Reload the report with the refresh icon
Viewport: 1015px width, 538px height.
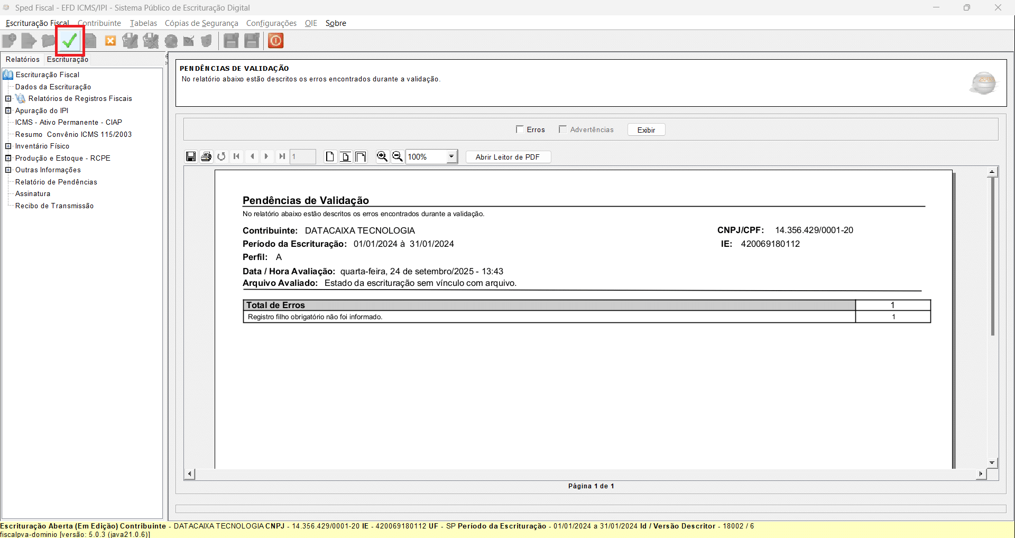(222, 156)
